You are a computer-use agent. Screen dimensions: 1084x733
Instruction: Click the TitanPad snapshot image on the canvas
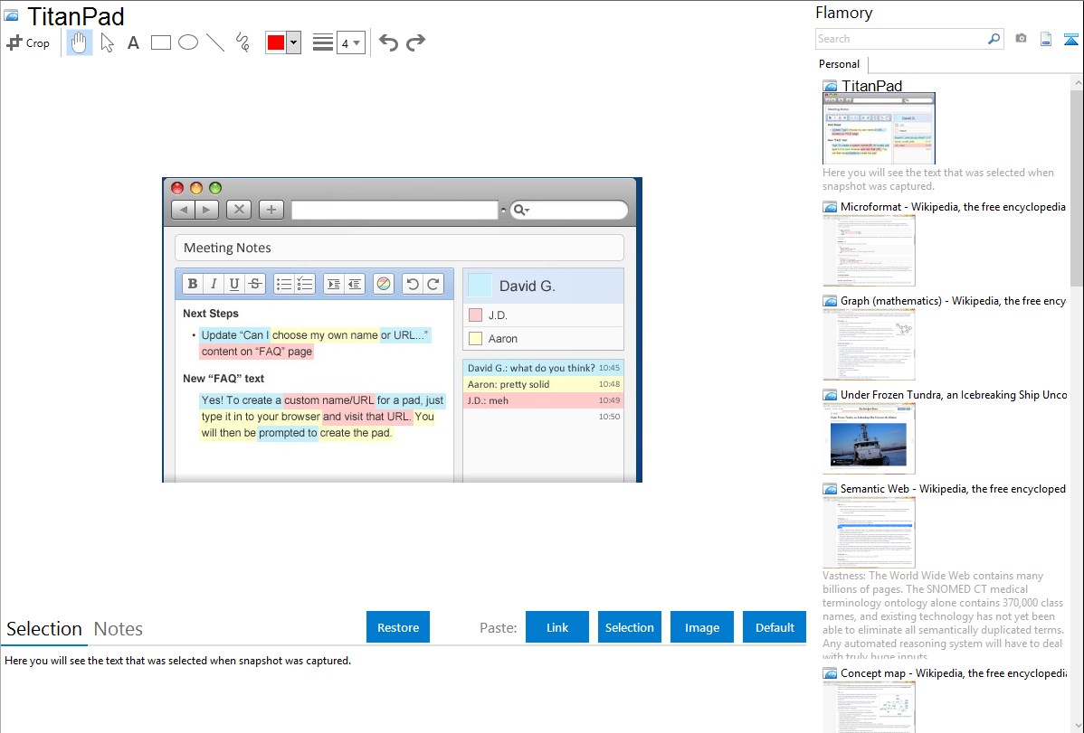(403, 330)
